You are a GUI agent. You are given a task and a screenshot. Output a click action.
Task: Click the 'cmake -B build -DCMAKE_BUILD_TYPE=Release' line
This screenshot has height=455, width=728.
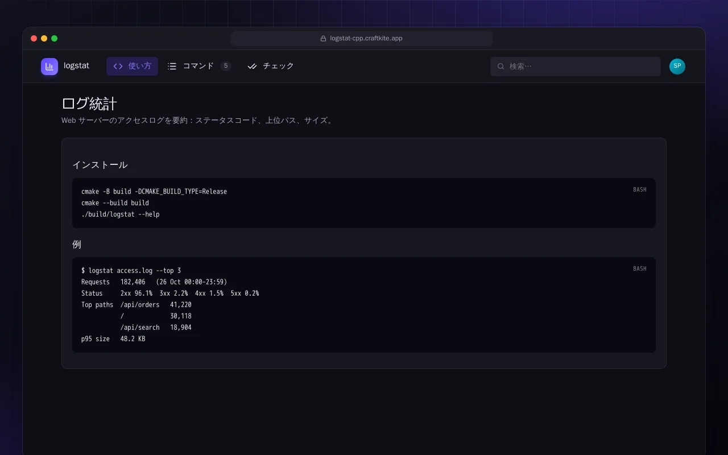click(x=154, y=192)
